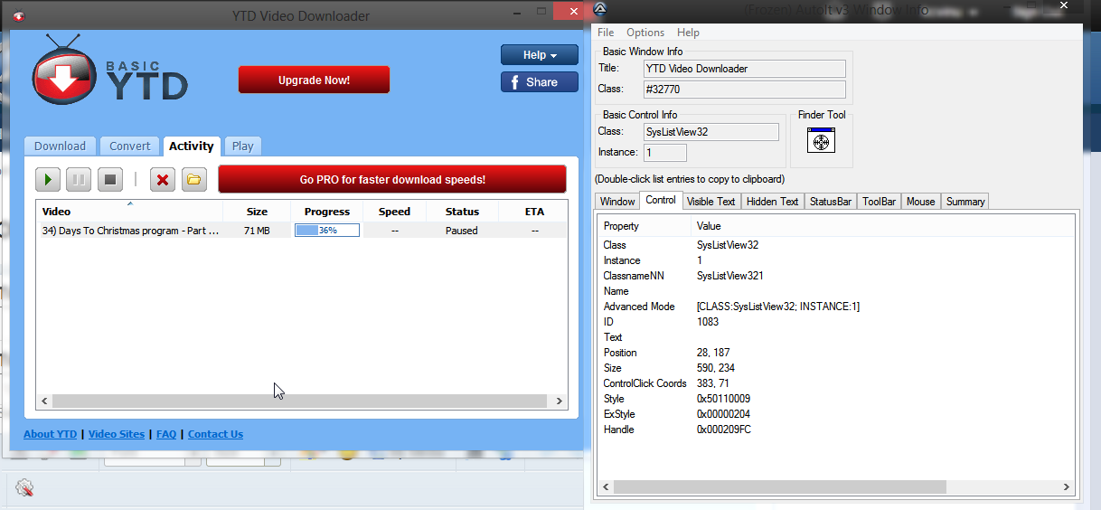Open AutoIt Mouse tab
Viewport: 1101px width, 510px height.
920,202
